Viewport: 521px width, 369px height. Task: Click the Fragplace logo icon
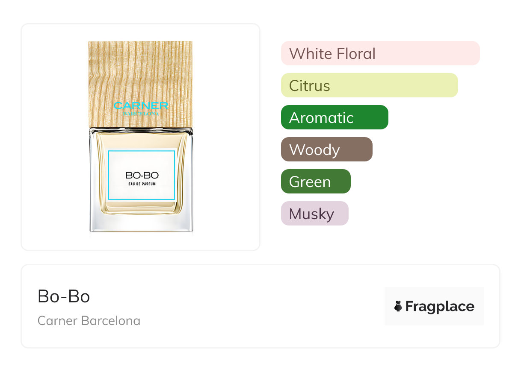pyautogui.click(x=398, y=306)
